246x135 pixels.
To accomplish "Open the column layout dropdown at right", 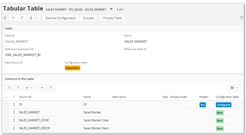I will pos(234,88).
